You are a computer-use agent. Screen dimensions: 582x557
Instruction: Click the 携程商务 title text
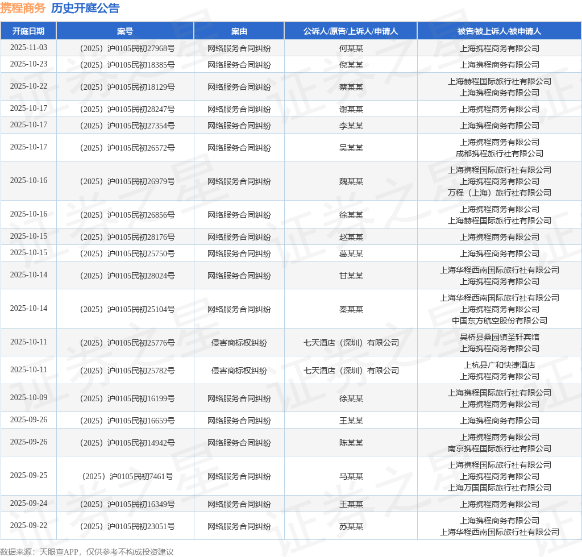[x=23, y=8]
